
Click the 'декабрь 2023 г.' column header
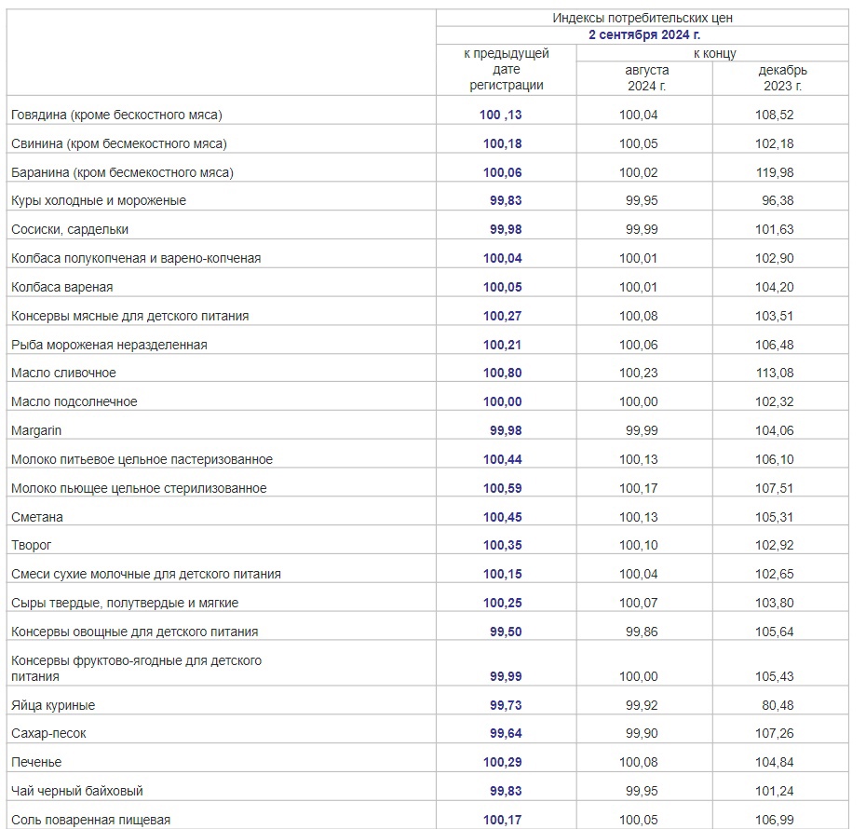(780, 78)
